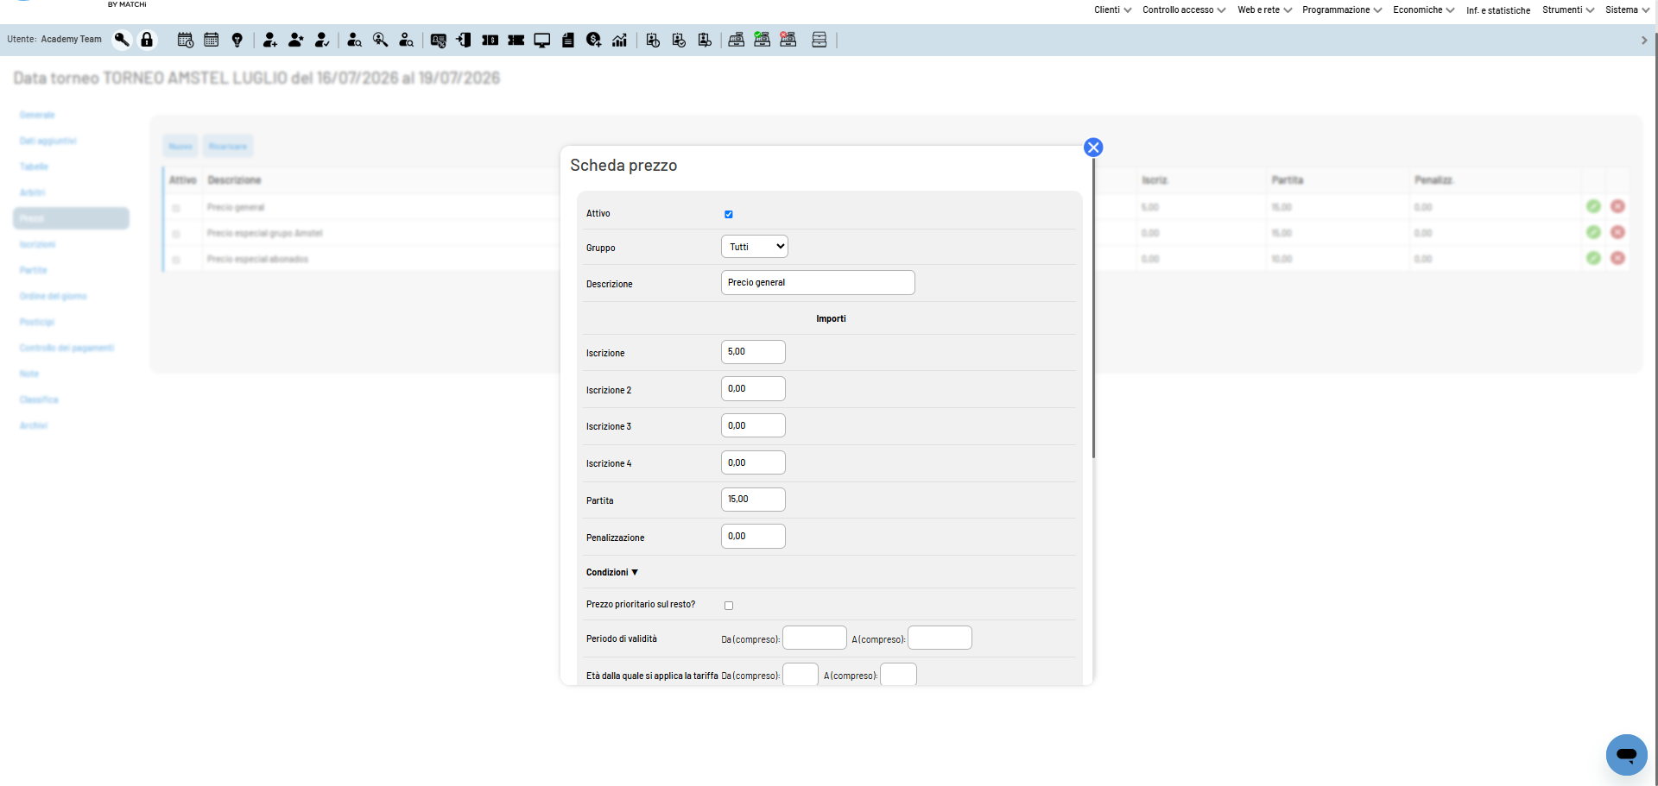This screenshot has width=1658, height=786.
Task: Toggle the Attivo checkbox
Action: pos(729,214)
